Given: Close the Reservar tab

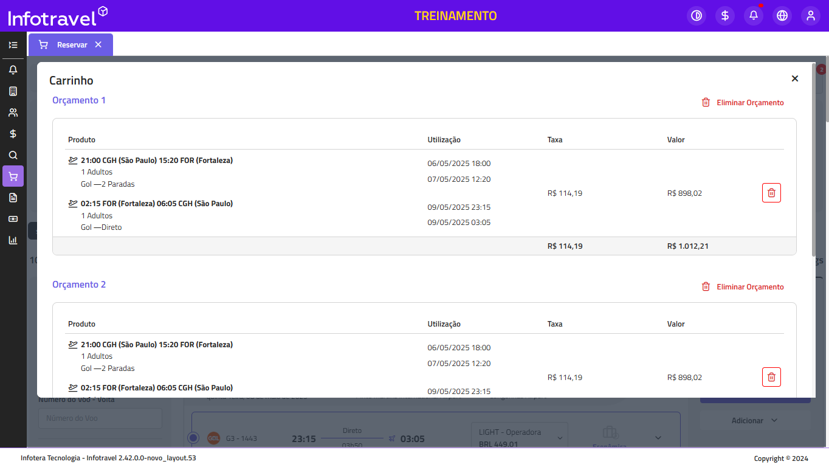Looking at the screenshot, I should (98, 45).
